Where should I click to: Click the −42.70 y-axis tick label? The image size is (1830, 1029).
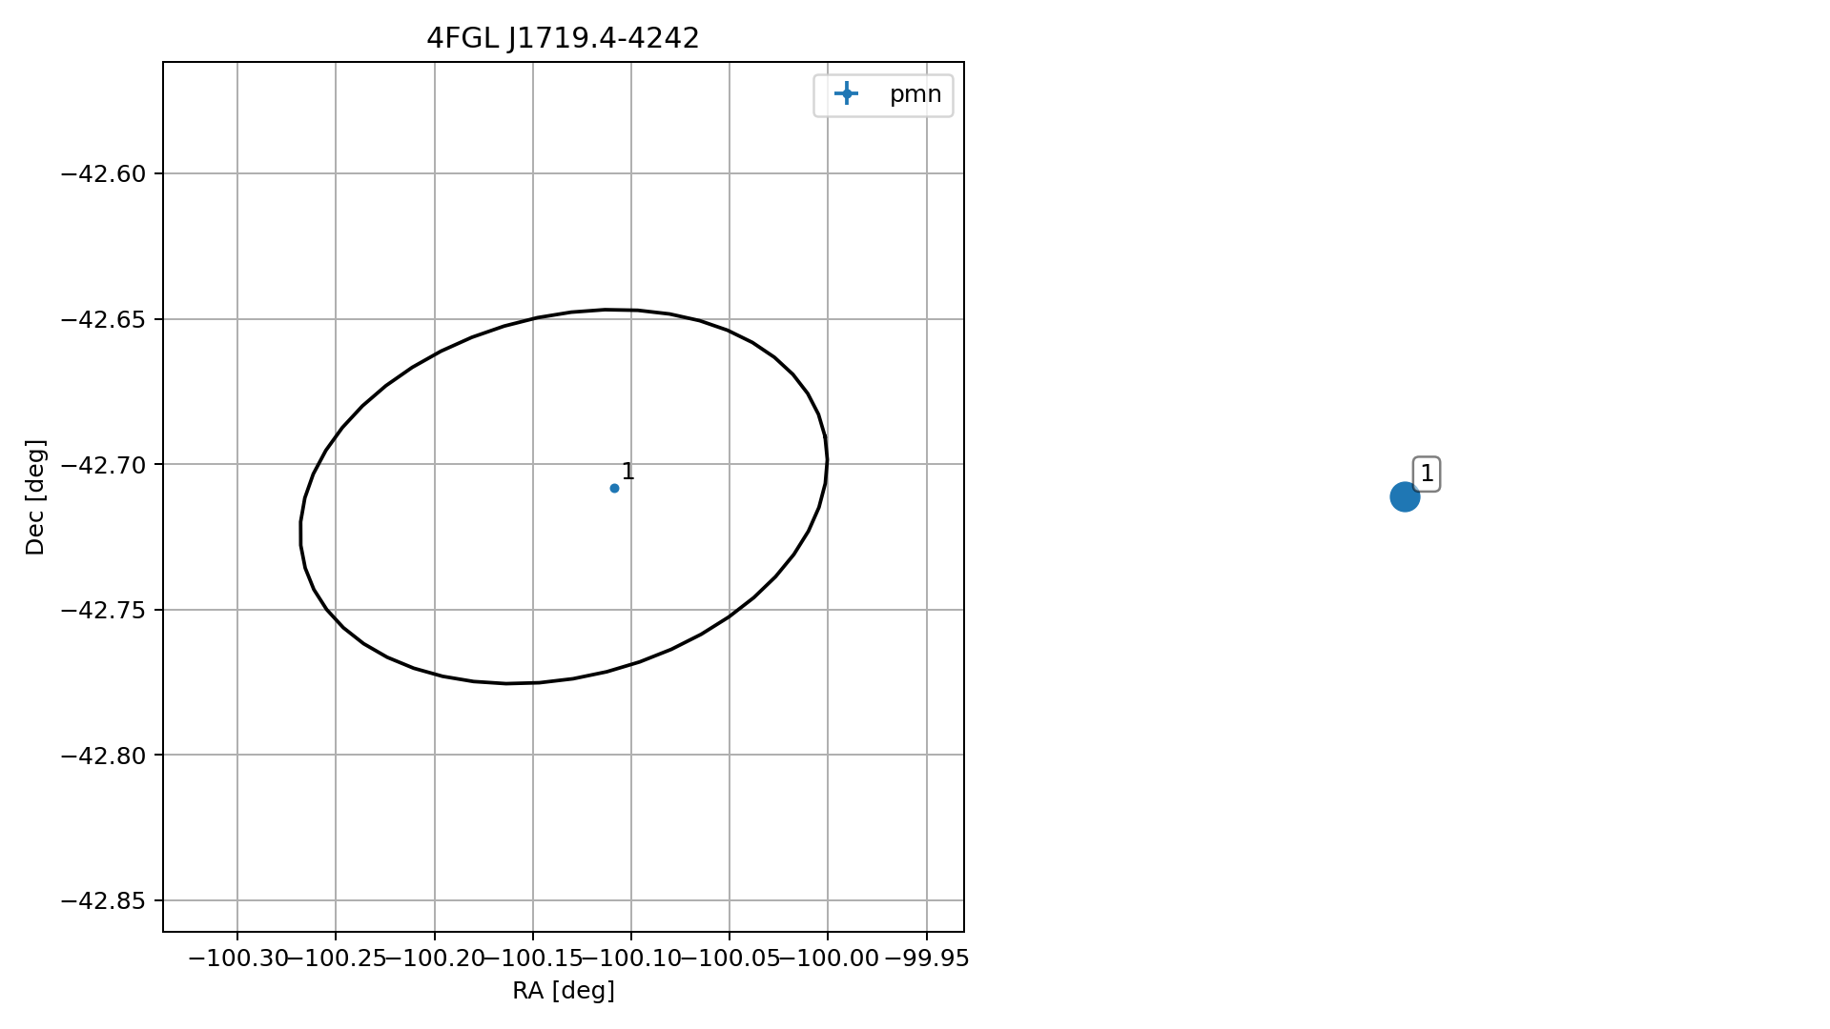[x=104, y=465]
